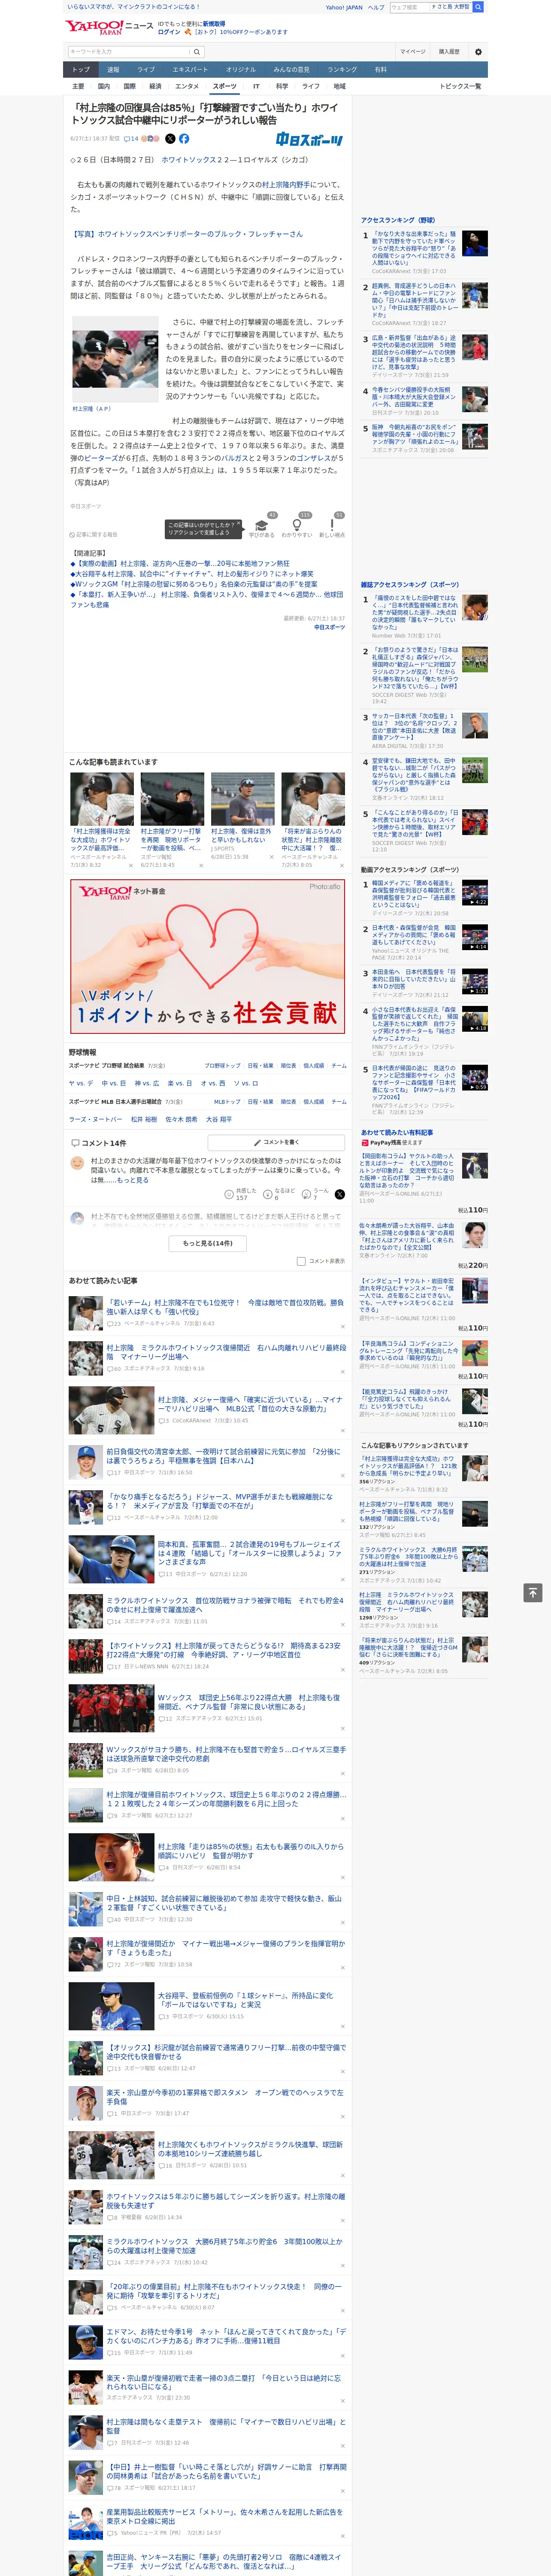551x2576 pixels.
Task: Open settings via the gear icon
Action: click(478, 52)
